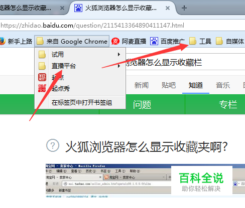Image resolution: width=245 pixels, height=208 pixels.
Task: Click the red 起点 site icon
Action: (x=42, y=77)
